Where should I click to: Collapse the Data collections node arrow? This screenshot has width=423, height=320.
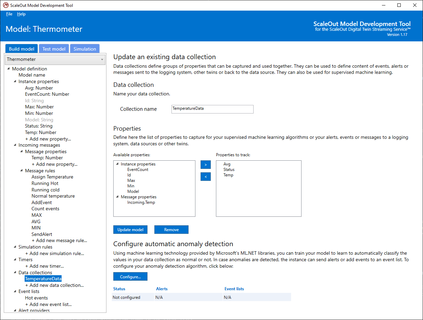click(x=15, y=272)
